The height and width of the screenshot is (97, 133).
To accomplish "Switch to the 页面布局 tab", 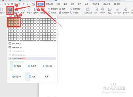I will (x=49, y=4).
